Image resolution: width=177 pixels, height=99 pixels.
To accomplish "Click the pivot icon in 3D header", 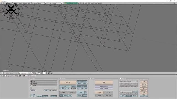I will (32, 73).
